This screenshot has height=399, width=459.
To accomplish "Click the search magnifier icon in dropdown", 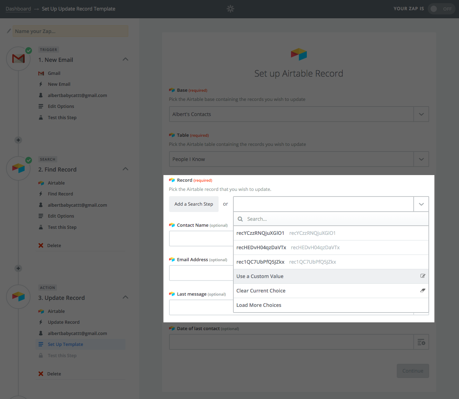I will pos(240,219).
